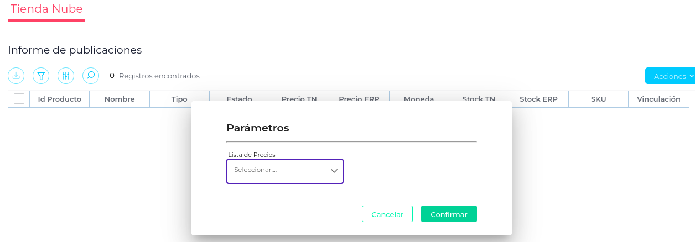Click the Informe de publicaciones heading
695x242 pixels.
tap(75, 50)
